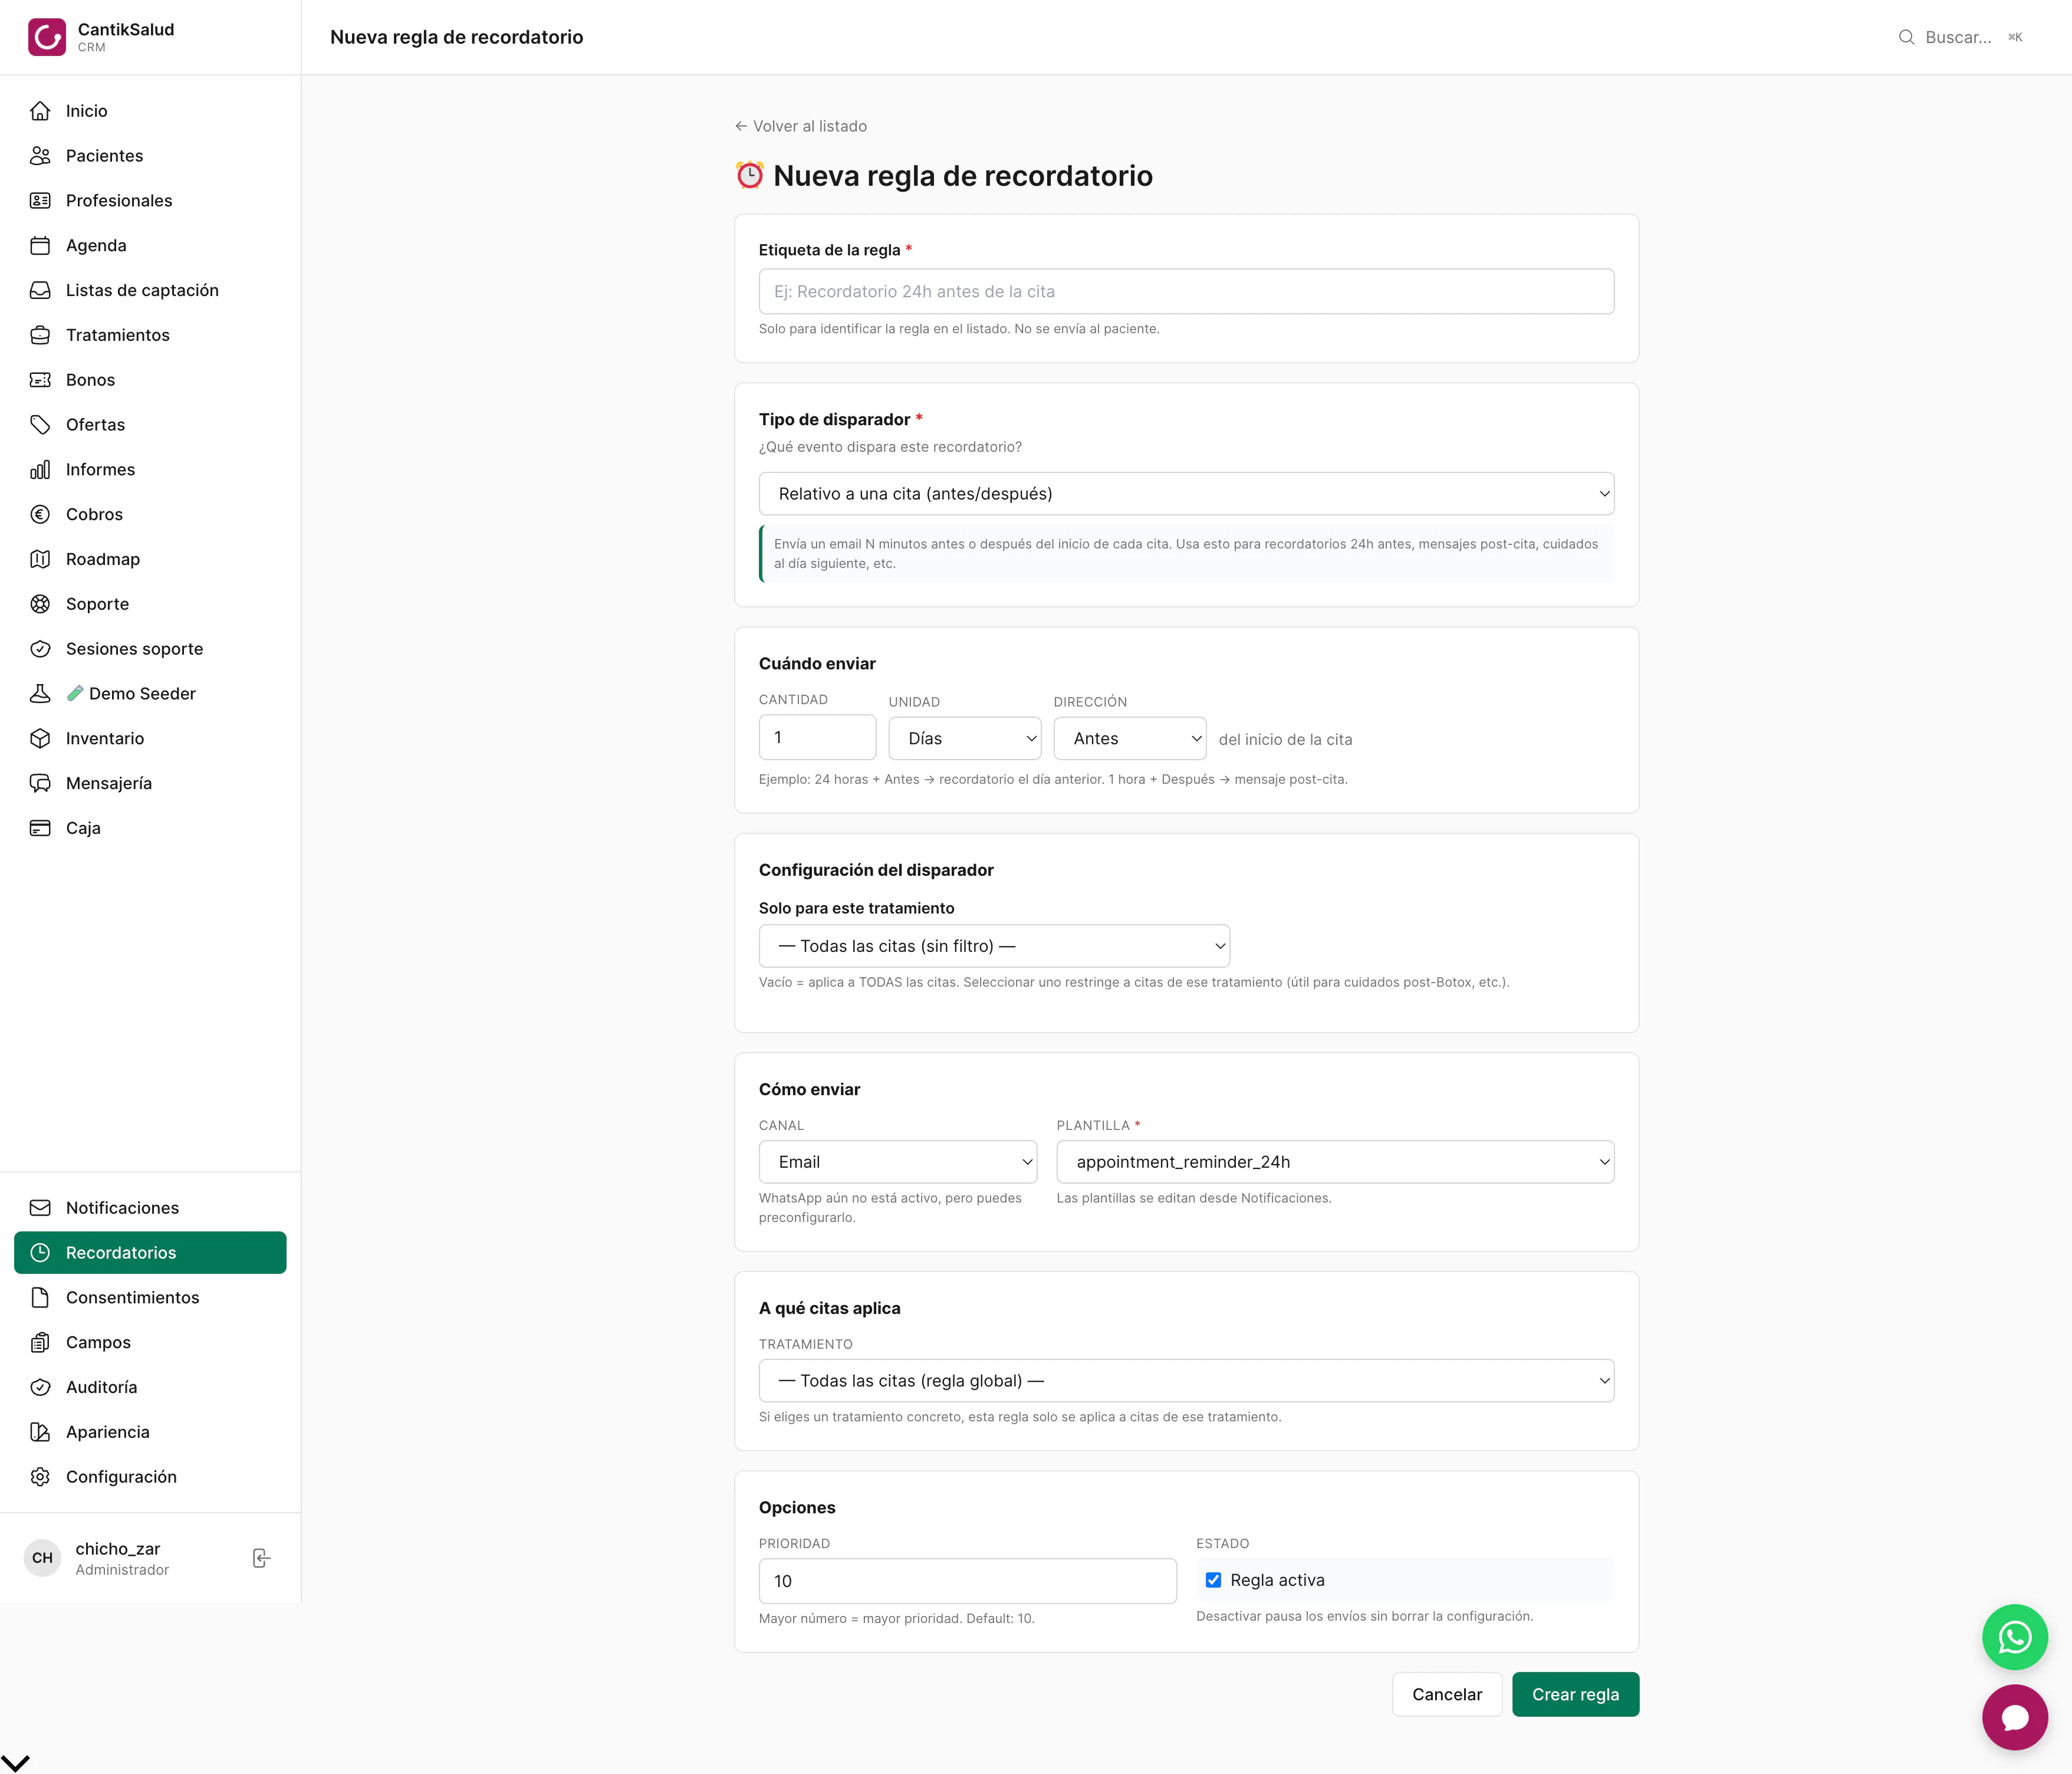Image resolution: width=2072 pixels, height=1774 pixels.
Task: Click the Profesionales ID card icon
Action: (x=40, y=201)
